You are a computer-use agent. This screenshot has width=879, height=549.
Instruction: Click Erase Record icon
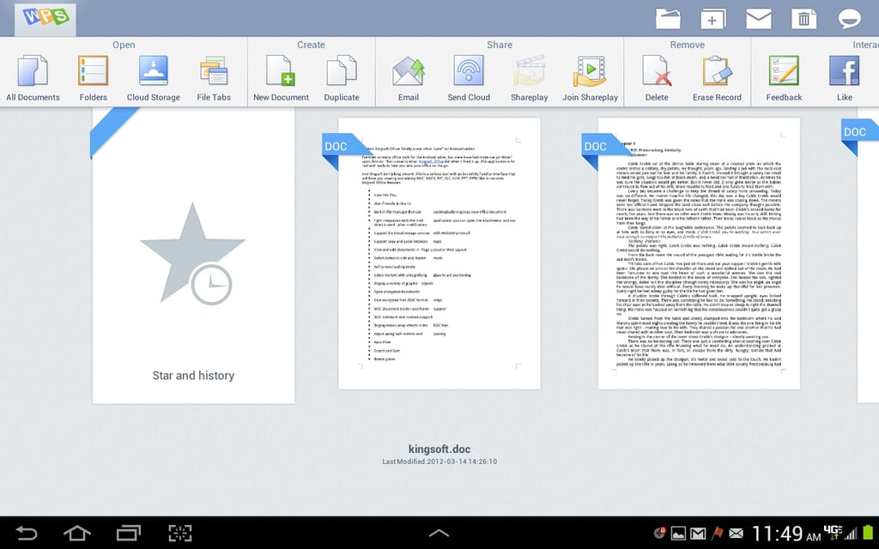pyautogui.click(x=717, y=78)
